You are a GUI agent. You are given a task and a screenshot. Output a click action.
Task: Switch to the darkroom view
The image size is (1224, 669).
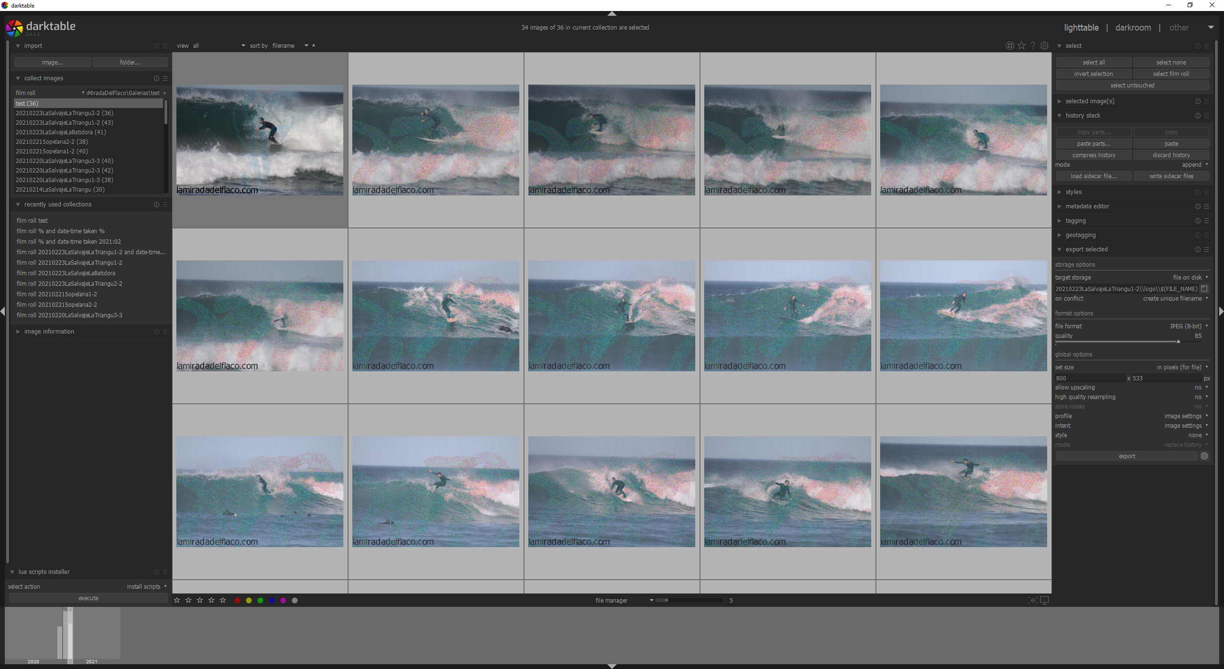tap(1133, 28)
